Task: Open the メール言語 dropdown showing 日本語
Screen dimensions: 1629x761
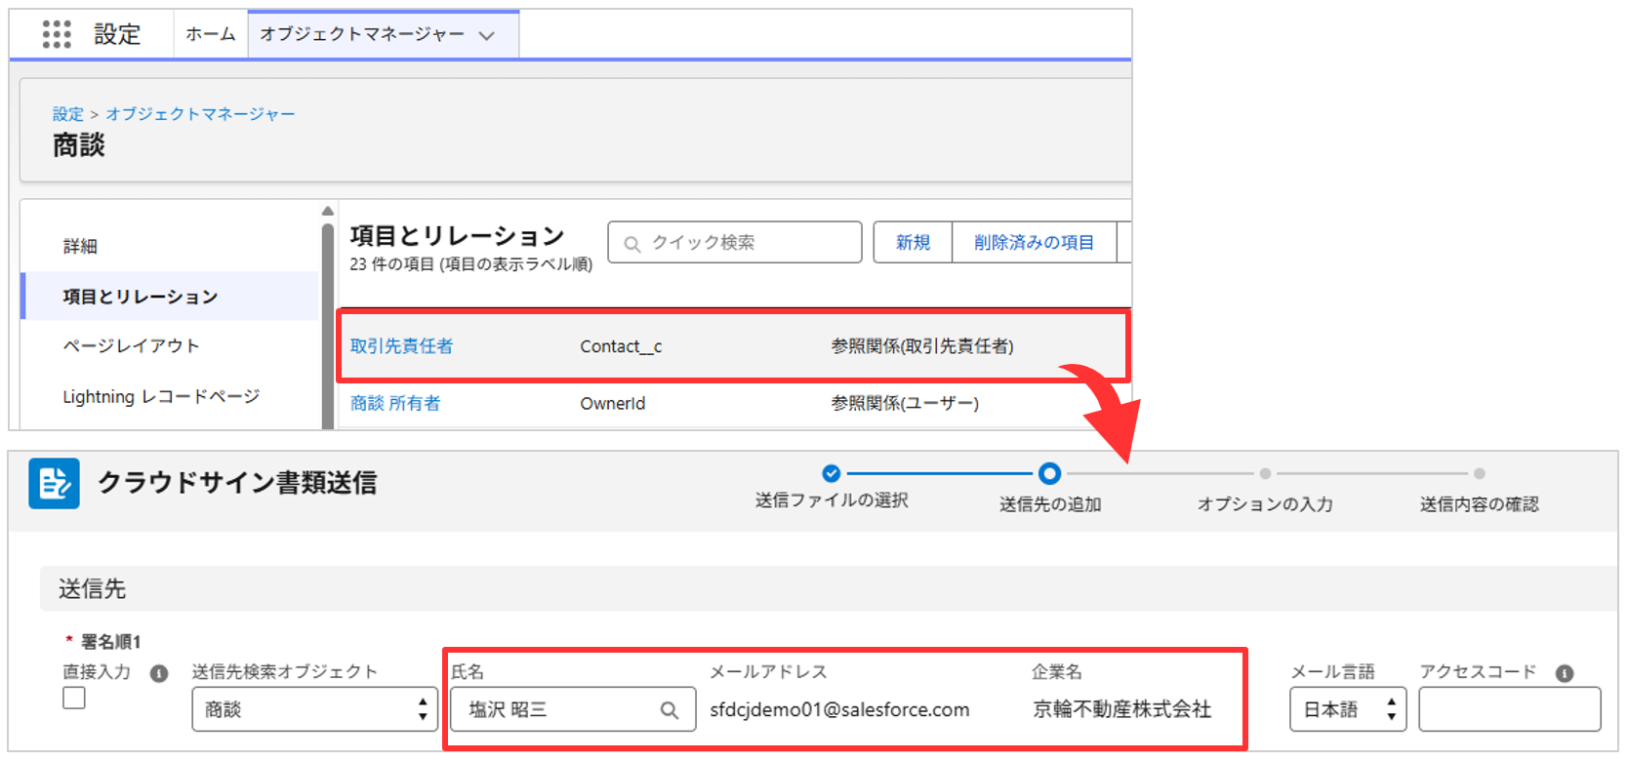Action: pyautogui.click(x=1347, y=709)
